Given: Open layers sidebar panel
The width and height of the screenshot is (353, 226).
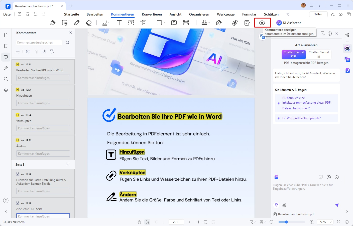Looking at the screenshot, I should (x=6, y=90).
